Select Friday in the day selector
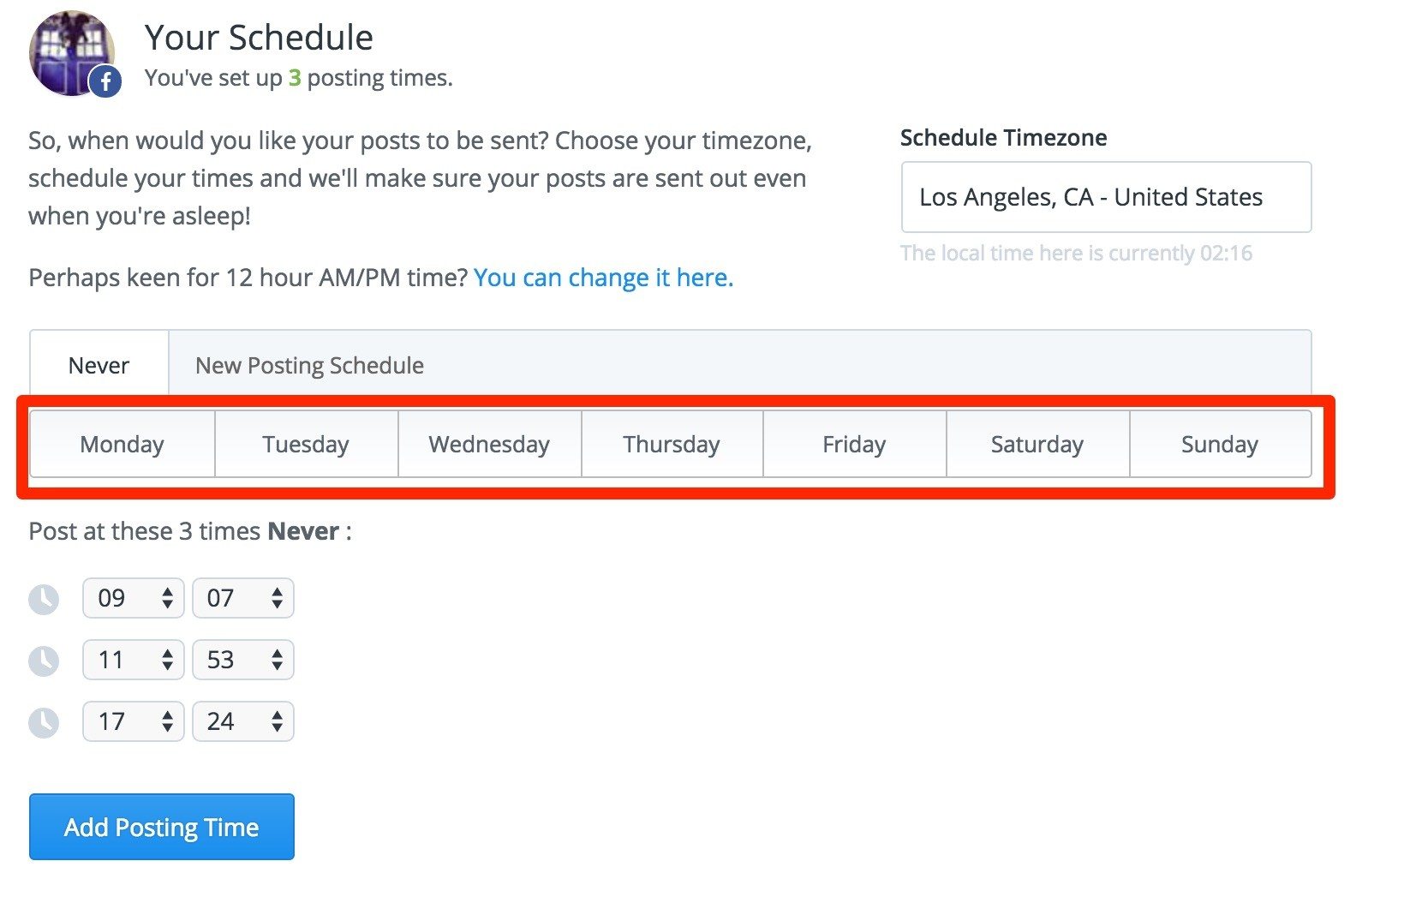The height and width of the screenshot is (903, 1410). pyautogui.click(x=853, y=444)
